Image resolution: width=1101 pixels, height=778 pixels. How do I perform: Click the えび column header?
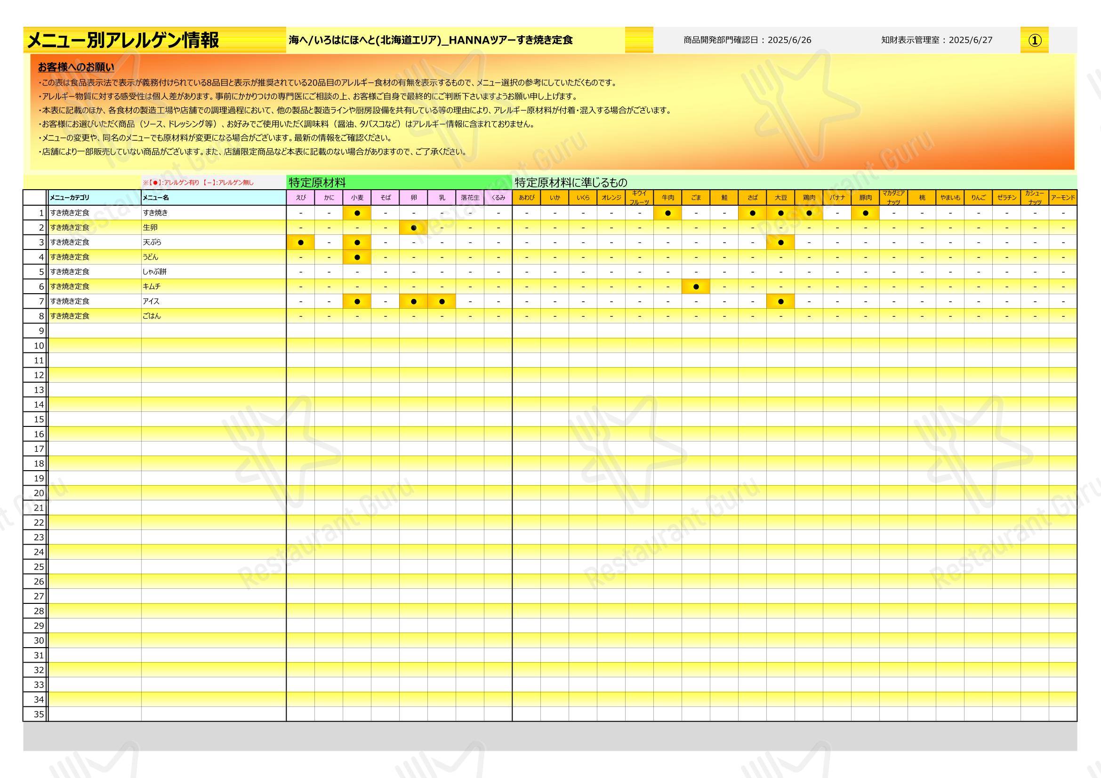(301, 198)
